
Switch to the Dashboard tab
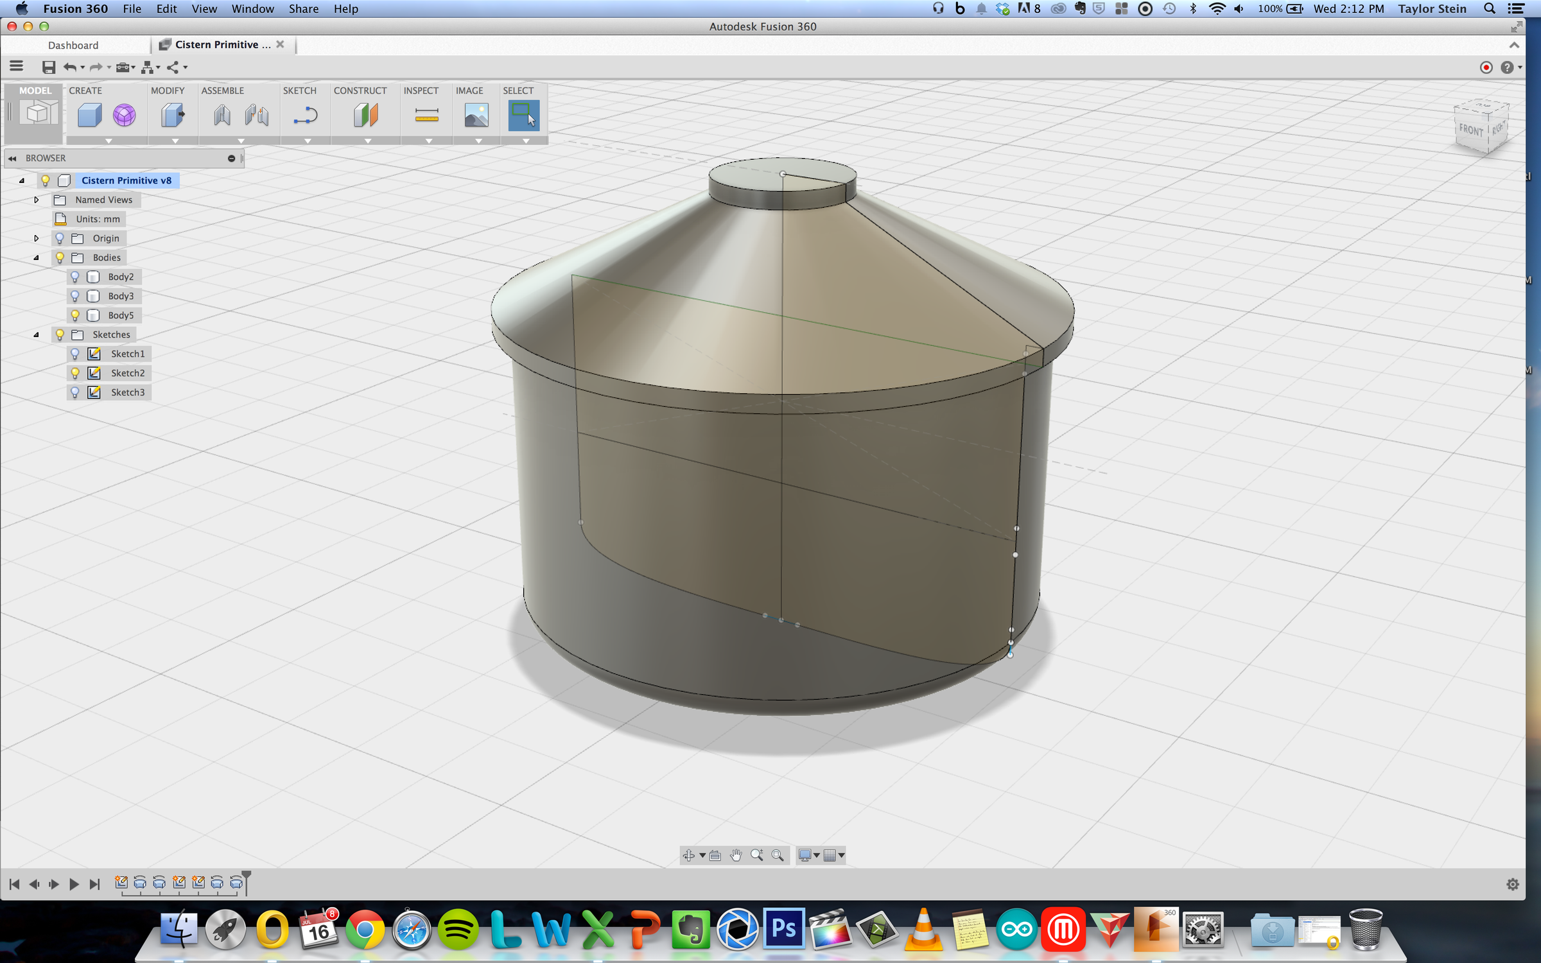pos(73,45)
